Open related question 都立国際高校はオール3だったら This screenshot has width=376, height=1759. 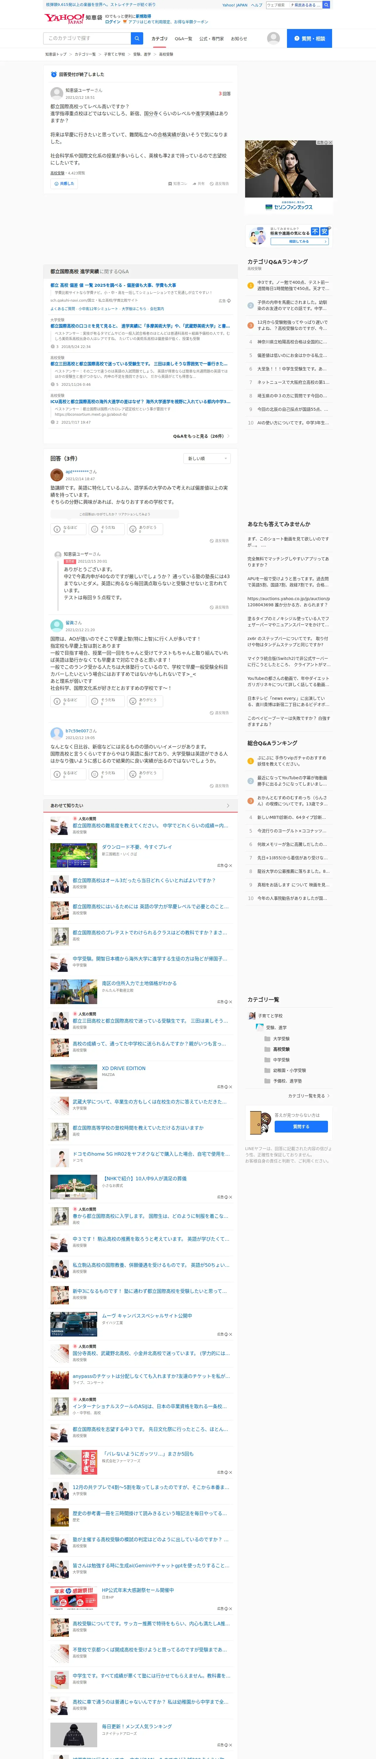point(144,880)
